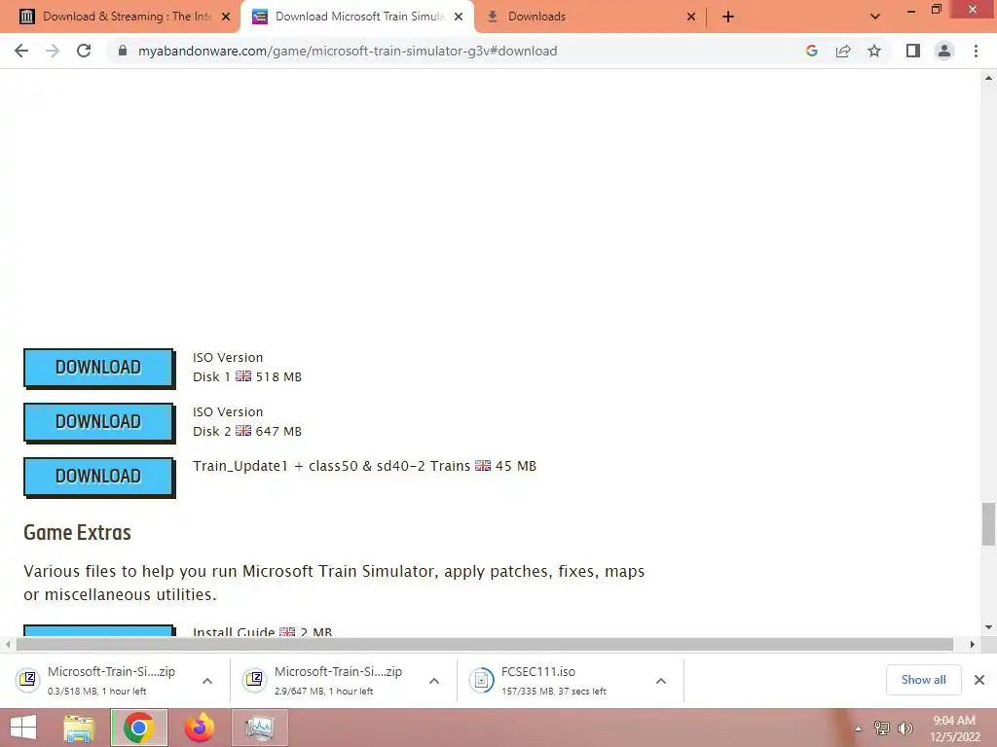The width and height of the screenshot is (997, 747).
Task: Click the '157/335 MB, 37 secs left' status
Action: pos(553,692)
